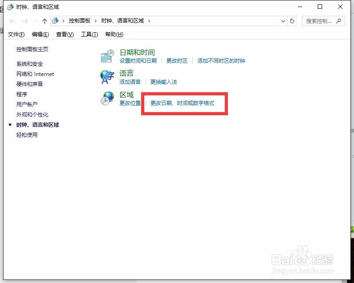Click 更改位置 link
Image resolution: width=354 pixels, height=283 pixels.
pos(130,103)
